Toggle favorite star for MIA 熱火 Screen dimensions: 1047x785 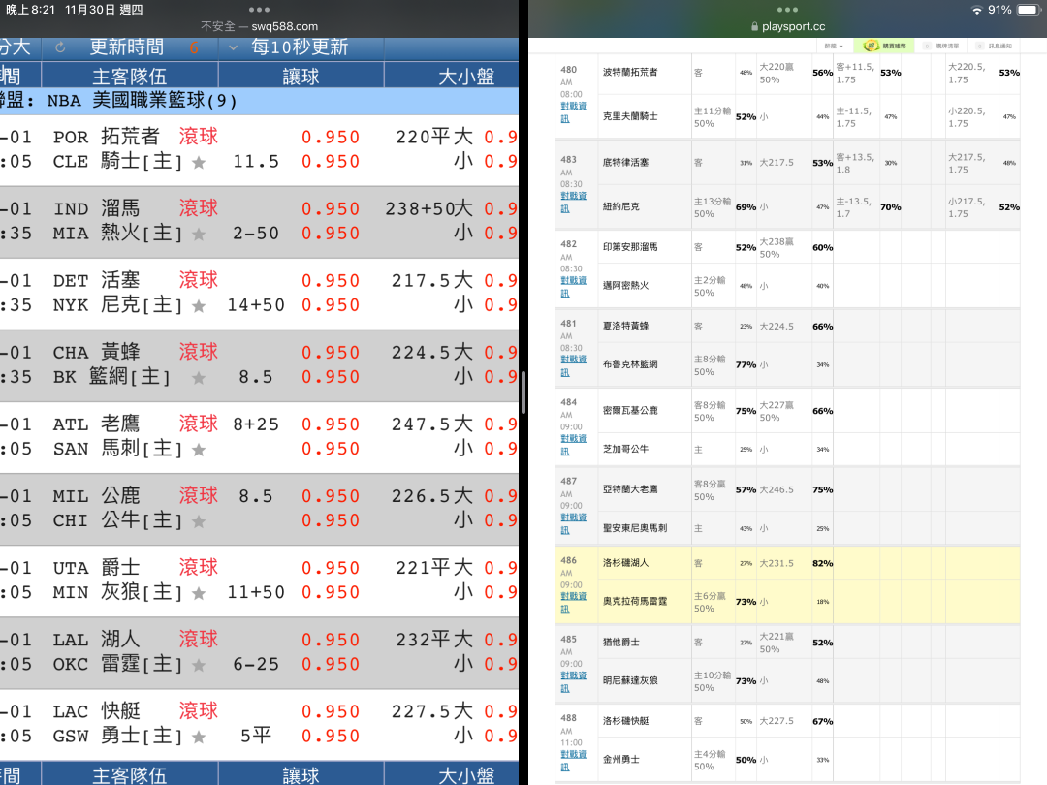pos(199,235)
